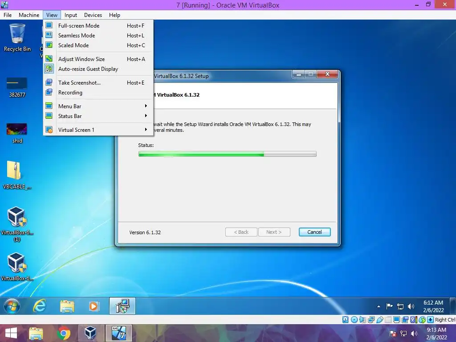Toggle Scaled Mode in View menu
Image resolution: width=456 pixels, height=342 pixels.
tap(98, 45)
